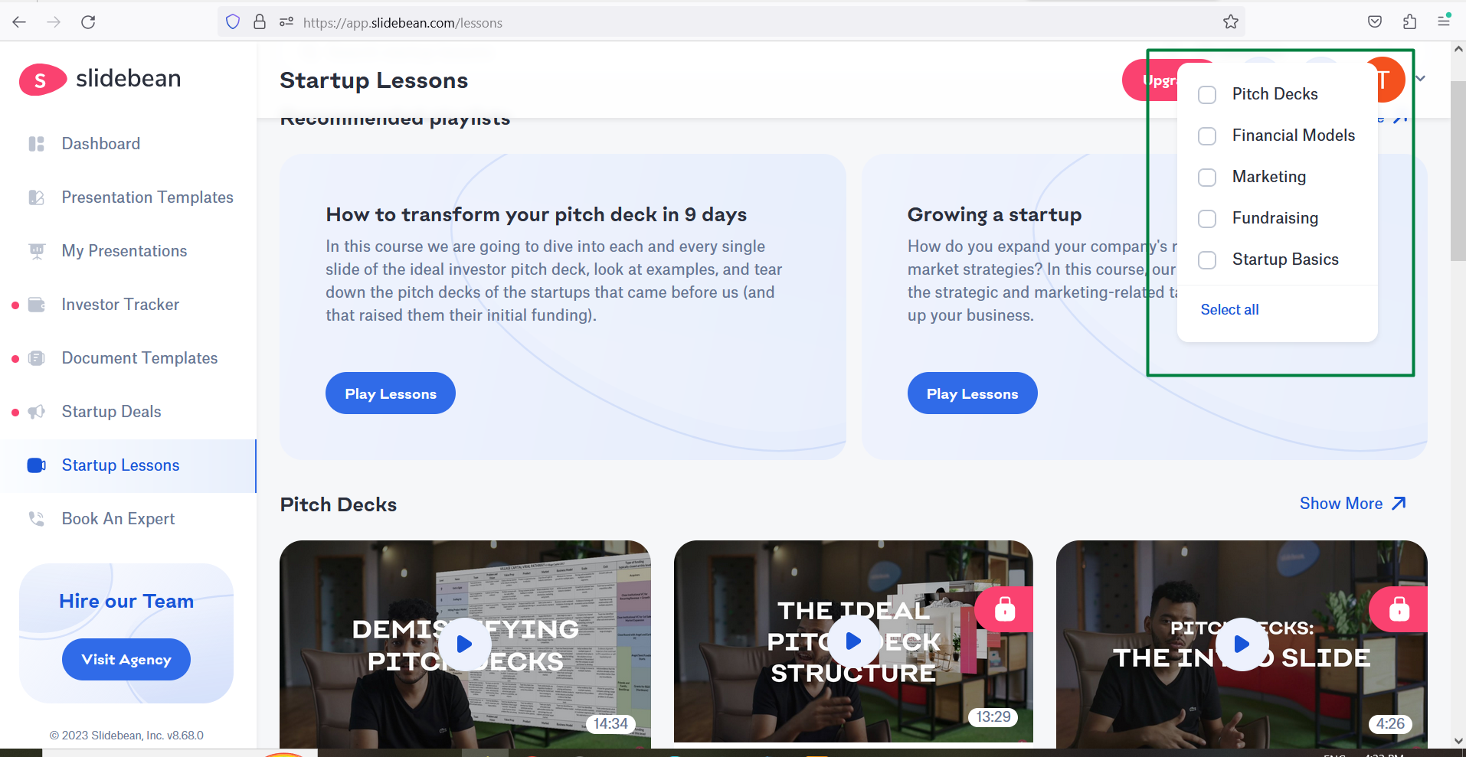Play Lessons for Growing a startup course

click(x=973, y=393)
